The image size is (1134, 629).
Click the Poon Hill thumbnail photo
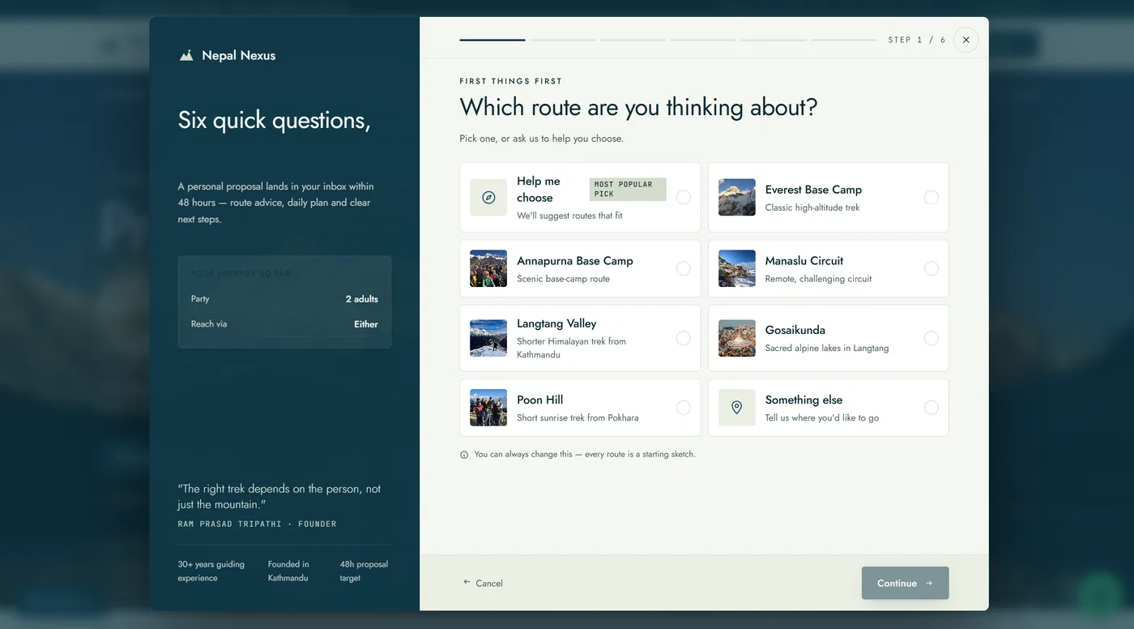[488, 408]
